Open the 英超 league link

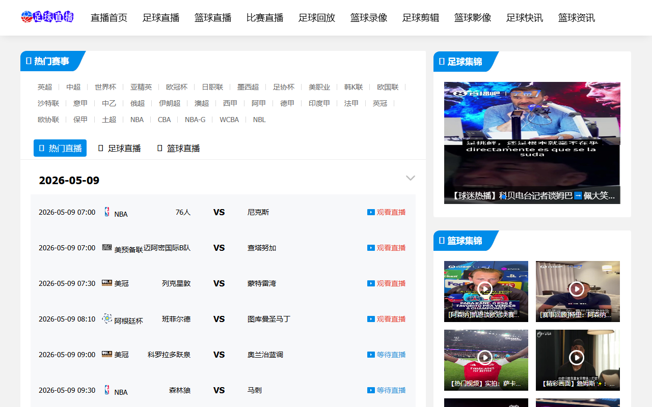(45, 87)
